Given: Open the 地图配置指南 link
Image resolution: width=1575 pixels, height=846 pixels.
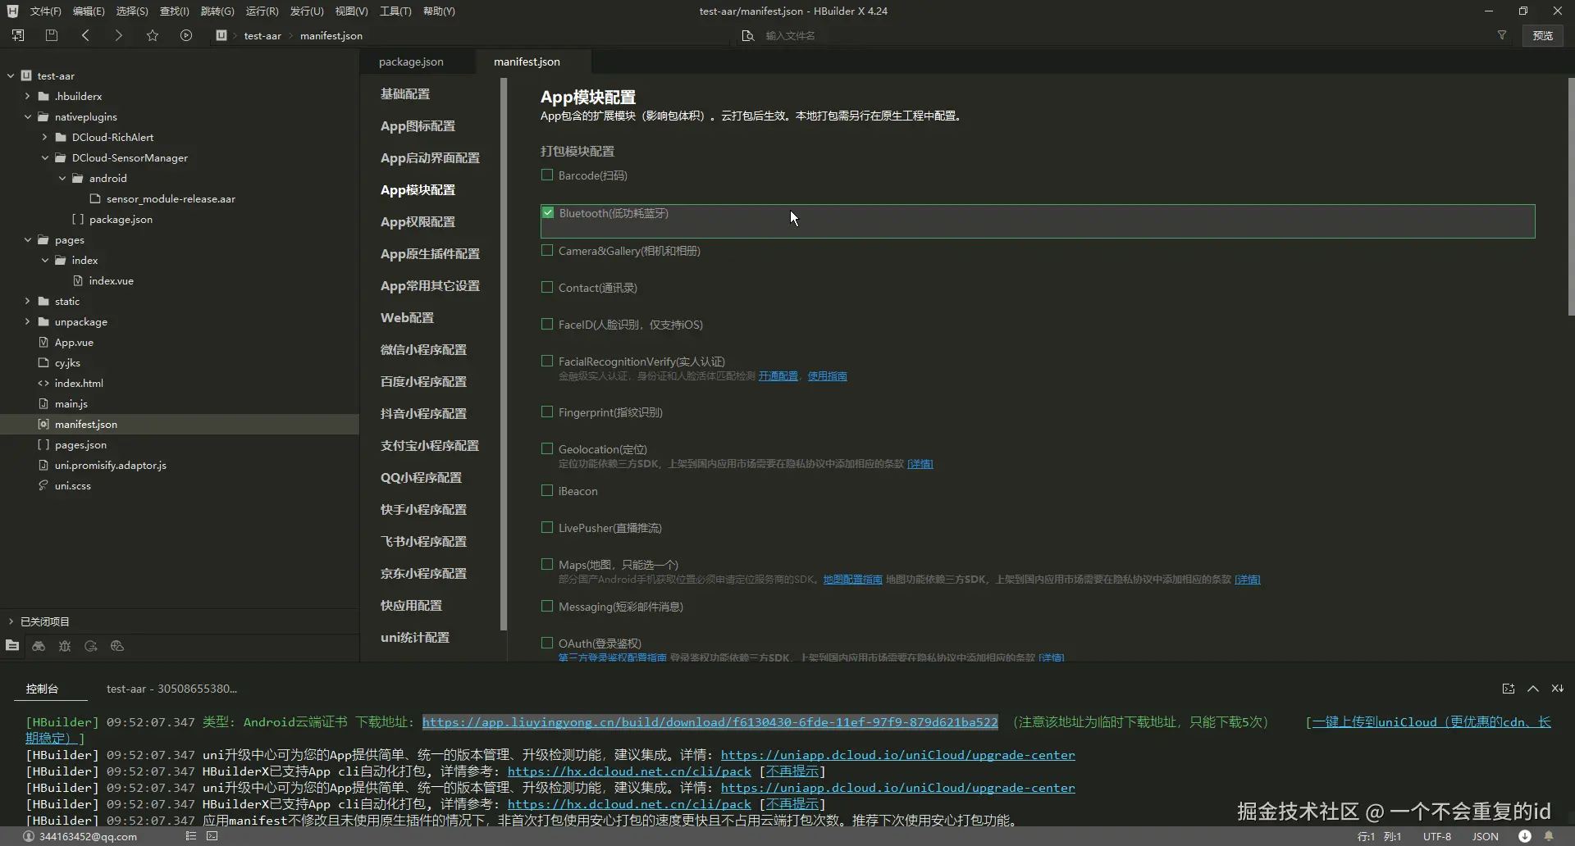Looking at the screenshot, I should pyautogui.click(x=853, y=580).
